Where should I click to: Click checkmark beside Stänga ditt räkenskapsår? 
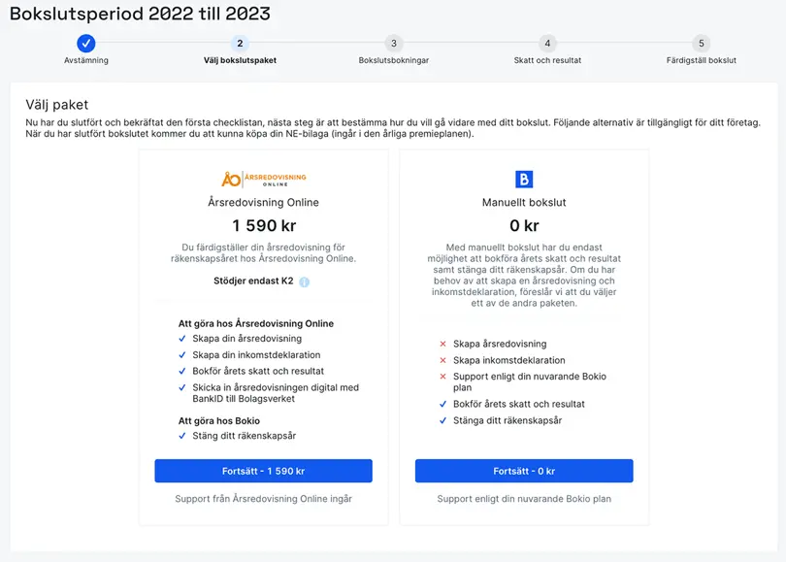[442, 420]
